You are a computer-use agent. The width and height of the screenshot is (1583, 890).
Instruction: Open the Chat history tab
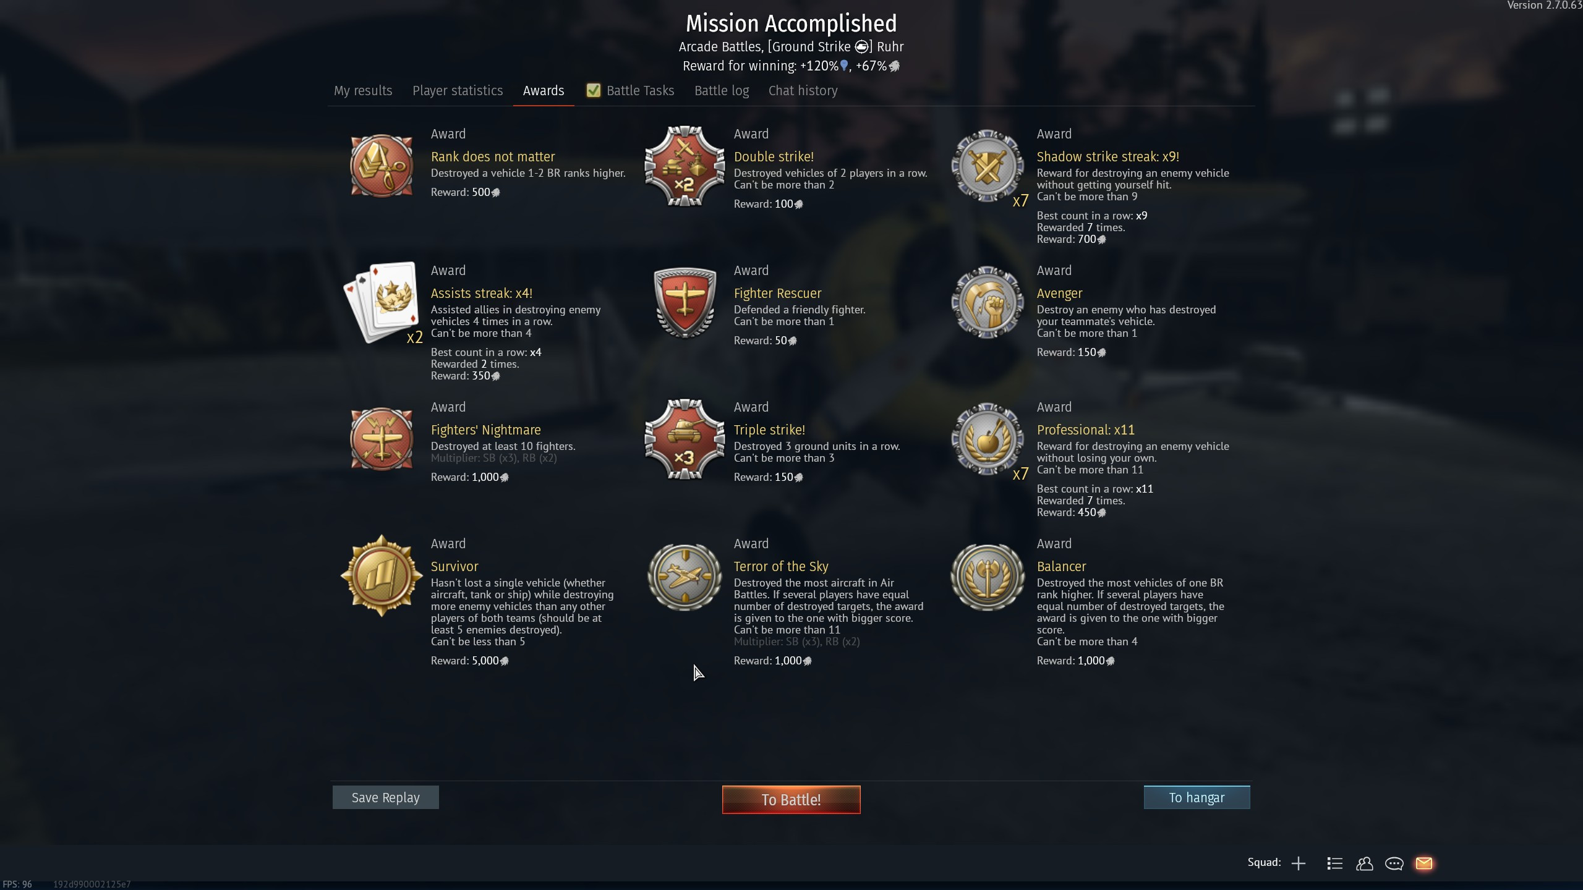point(803,90)
